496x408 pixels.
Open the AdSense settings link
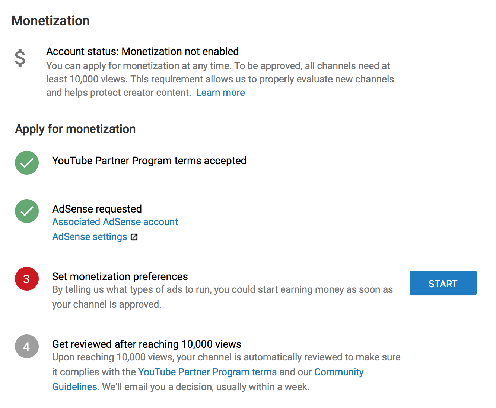coord(90,237)
